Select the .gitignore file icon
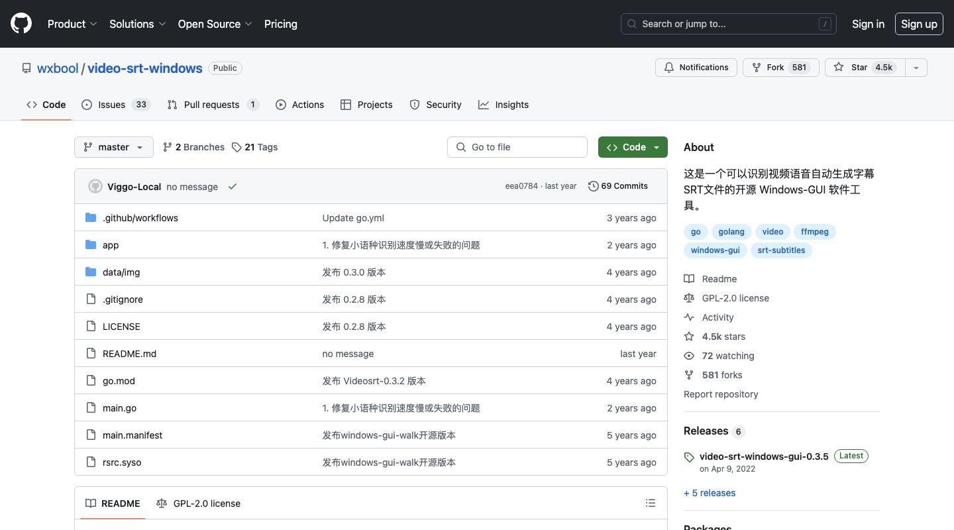Viewport: 954px width, 530px height. pyautogui.click(x=91, y=299)
